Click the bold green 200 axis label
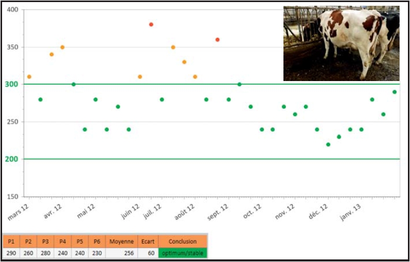 pyautogui.click(x=12, y=159)
